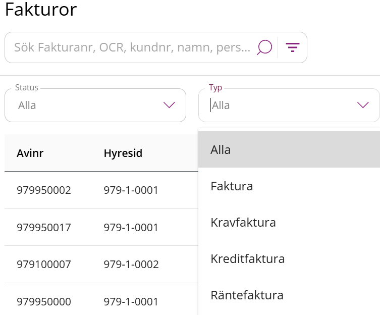This screenshot has width=380, height=315.
Task: Open the filter options icon
Action: 293,47
